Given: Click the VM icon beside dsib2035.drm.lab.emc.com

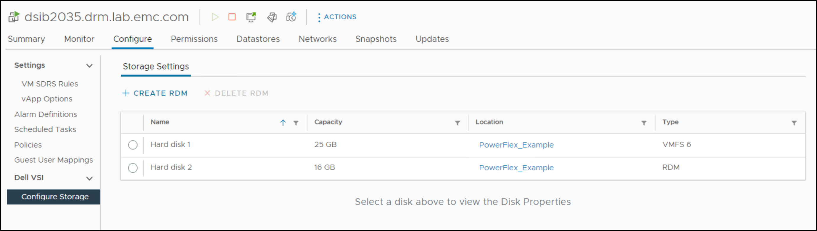Looking at the screenshot, I should click(13, 17).
